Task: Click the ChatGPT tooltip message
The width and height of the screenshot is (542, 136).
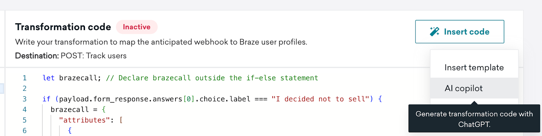Action: [x=474, y=119]
